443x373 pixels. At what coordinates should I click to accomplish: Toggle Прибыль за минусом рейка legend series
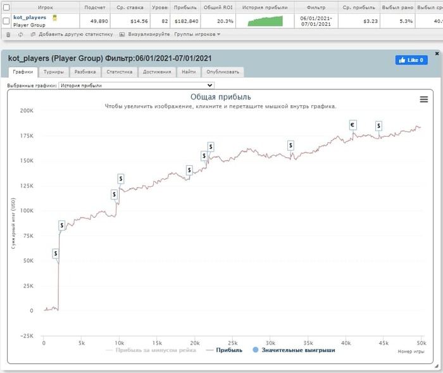point(151,350)
